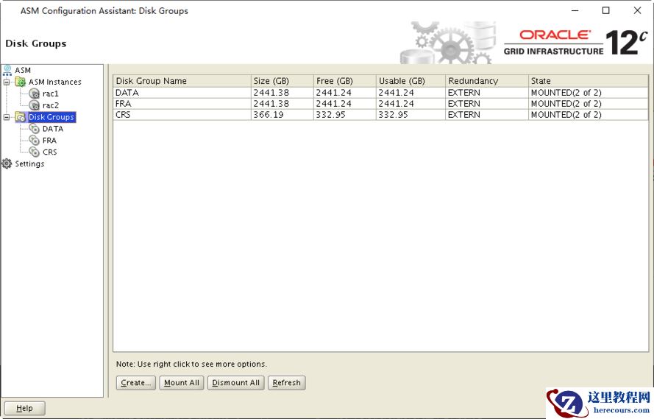This screenshot has width=654, height=419.
Task: Select the Disk Groups tree label
Action: tap(51, 117)
